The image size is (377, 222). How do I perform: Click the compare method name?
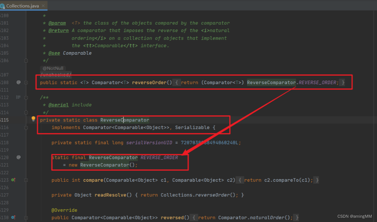tap(93, 180)
